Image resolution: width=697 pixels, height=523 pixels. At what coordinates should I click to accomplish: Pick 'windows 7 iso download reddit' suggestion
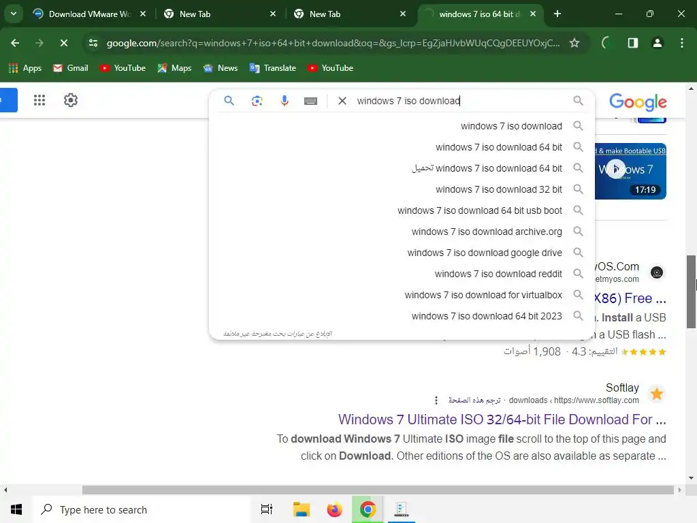[x=402, y=274]
